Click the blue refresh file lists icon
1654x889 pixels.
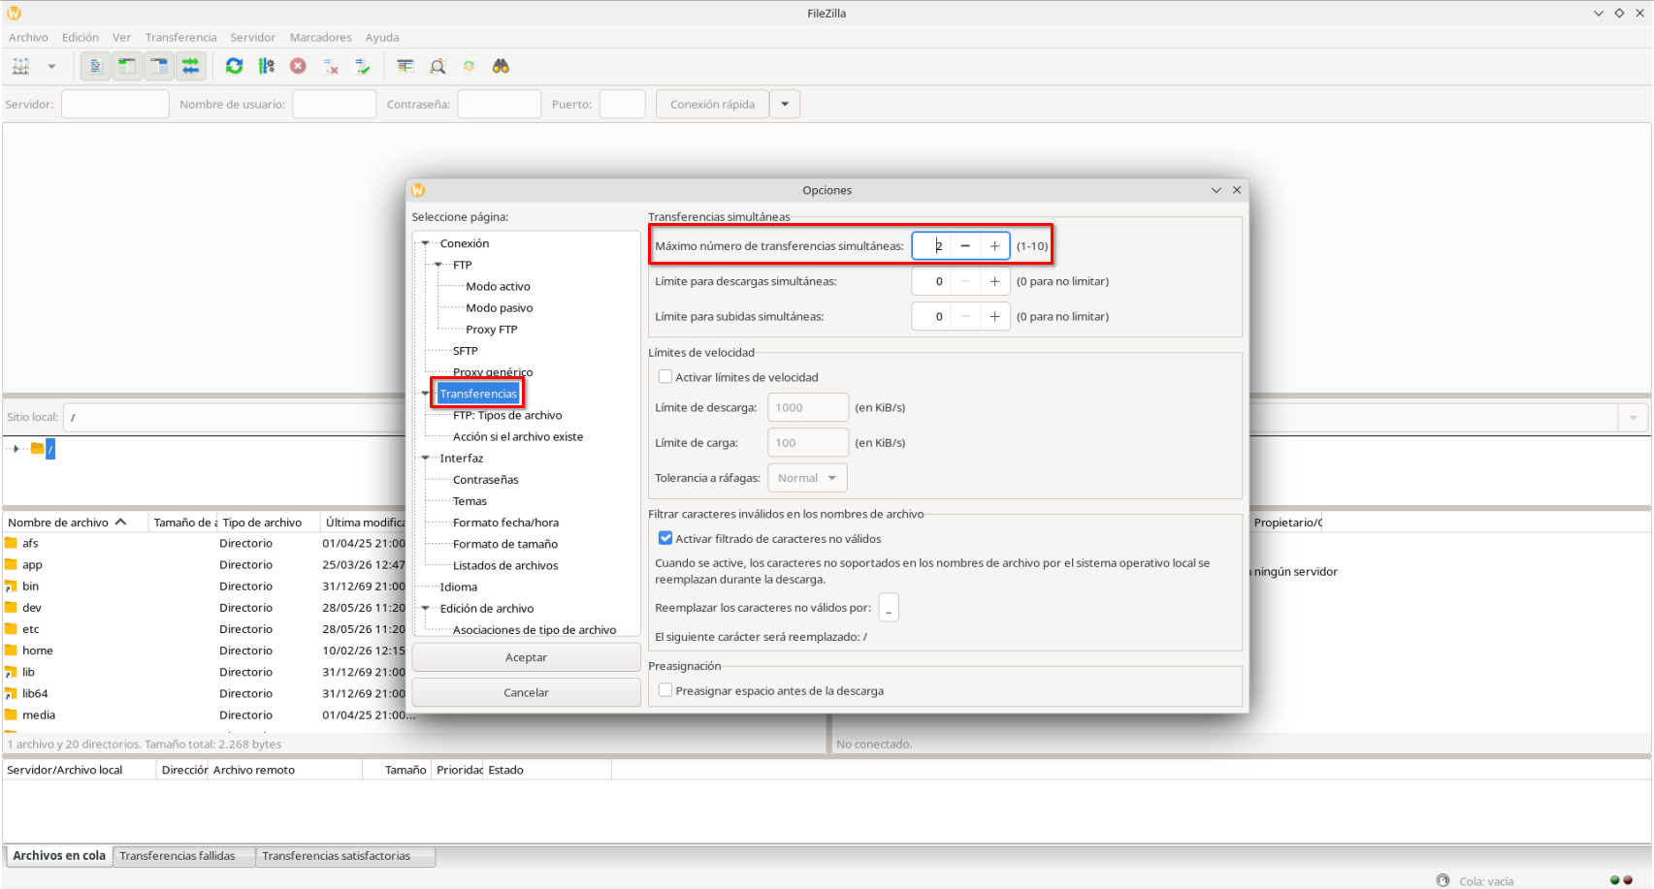[x=234, y=66]
